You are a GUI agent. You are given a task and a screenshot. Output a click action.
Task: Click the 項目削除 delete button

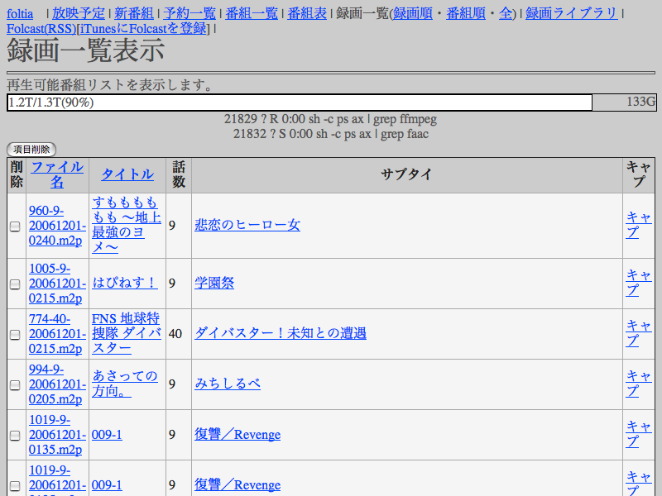[31, 150]
